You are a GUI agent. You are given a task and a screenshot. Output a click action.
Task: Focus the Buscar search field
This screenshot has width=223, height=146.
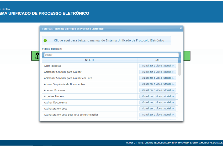(111, 55)
